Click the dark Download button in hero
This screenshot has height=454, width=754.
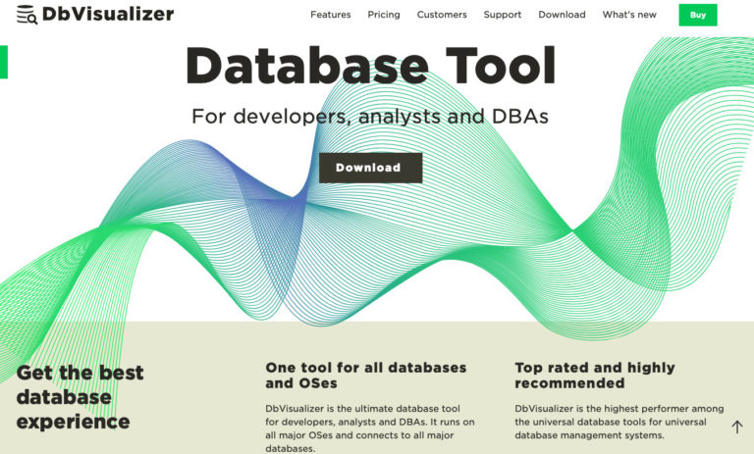370,168
